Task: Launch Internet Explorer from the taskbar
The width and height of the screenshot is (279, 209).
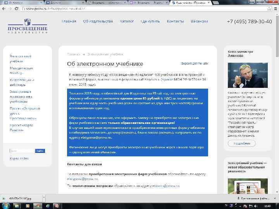Action: pos(48,206)
